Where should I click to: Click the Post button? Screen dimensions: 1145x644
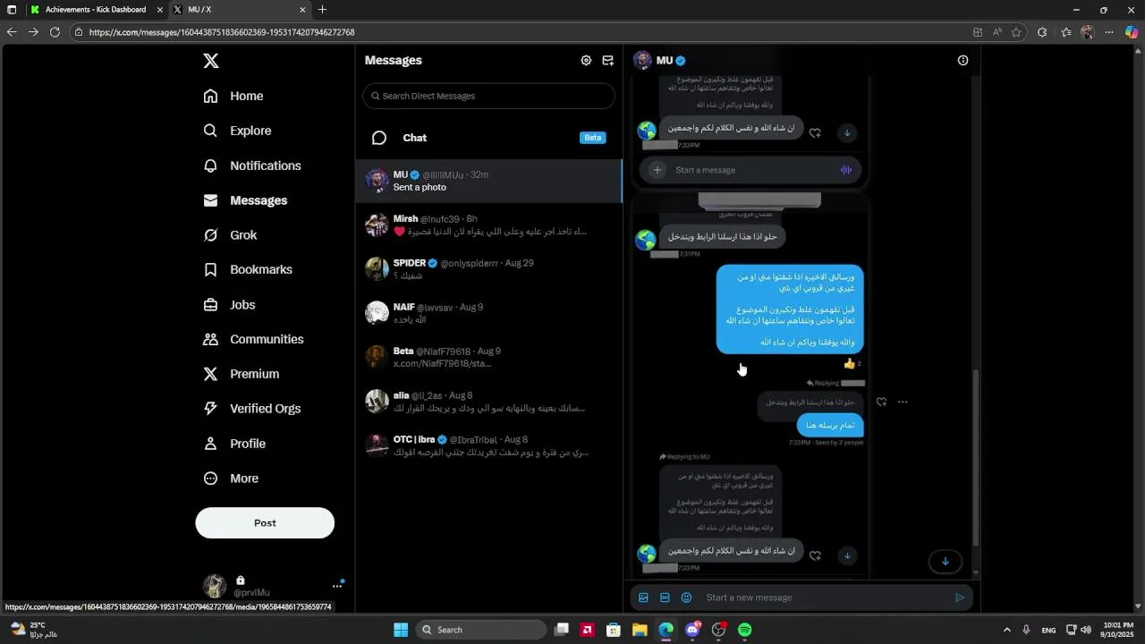pos(265,523)
